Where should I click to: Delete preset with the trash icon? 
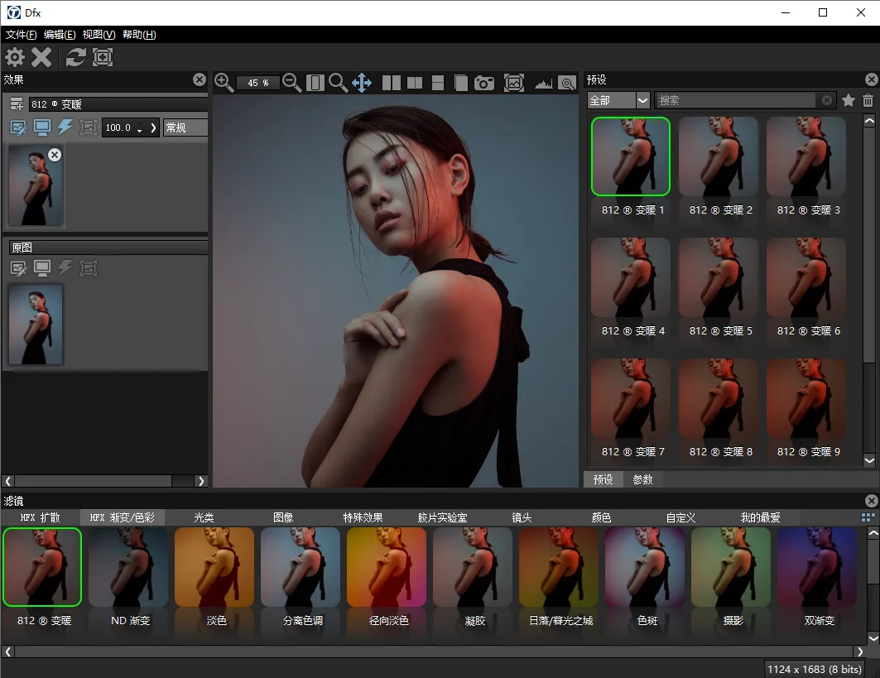(868, 100)
